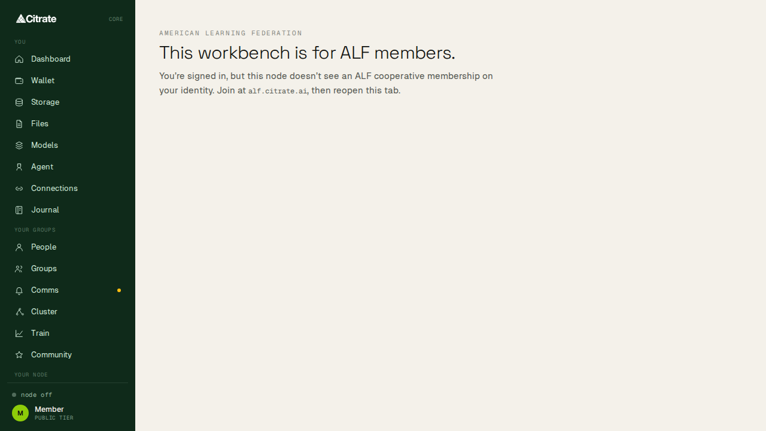
Task: Click the green M avatar
Action: [20, 413]
